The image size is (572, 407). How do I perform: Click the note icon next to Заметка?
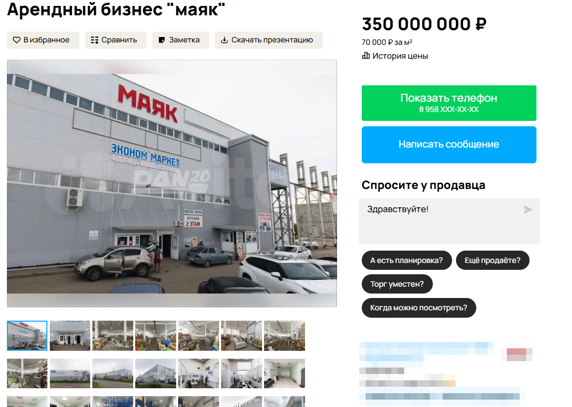click(161, 40)
